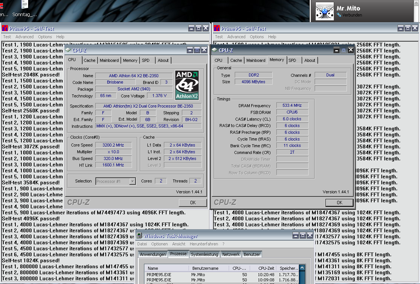Screen dimensions: 420x284
Task: Switch to About tab in left CPU-Z
Action: pyautogui.click(x=163, y=60)
